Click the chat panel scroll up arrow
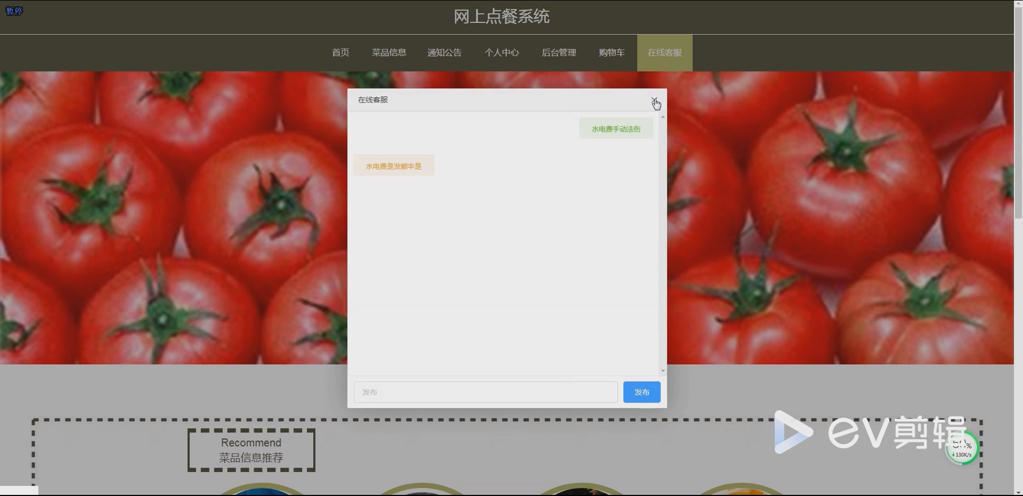 click(663, 116)
